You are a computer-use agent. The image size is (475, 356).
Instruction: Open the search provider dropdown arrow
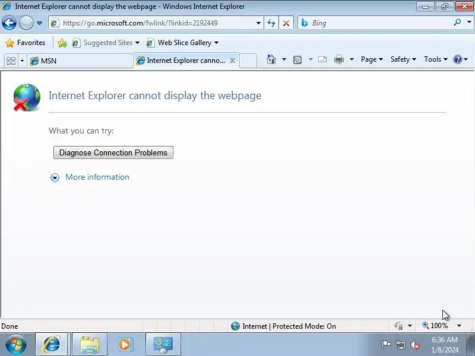pyautogui.click(x=469, y=23)
